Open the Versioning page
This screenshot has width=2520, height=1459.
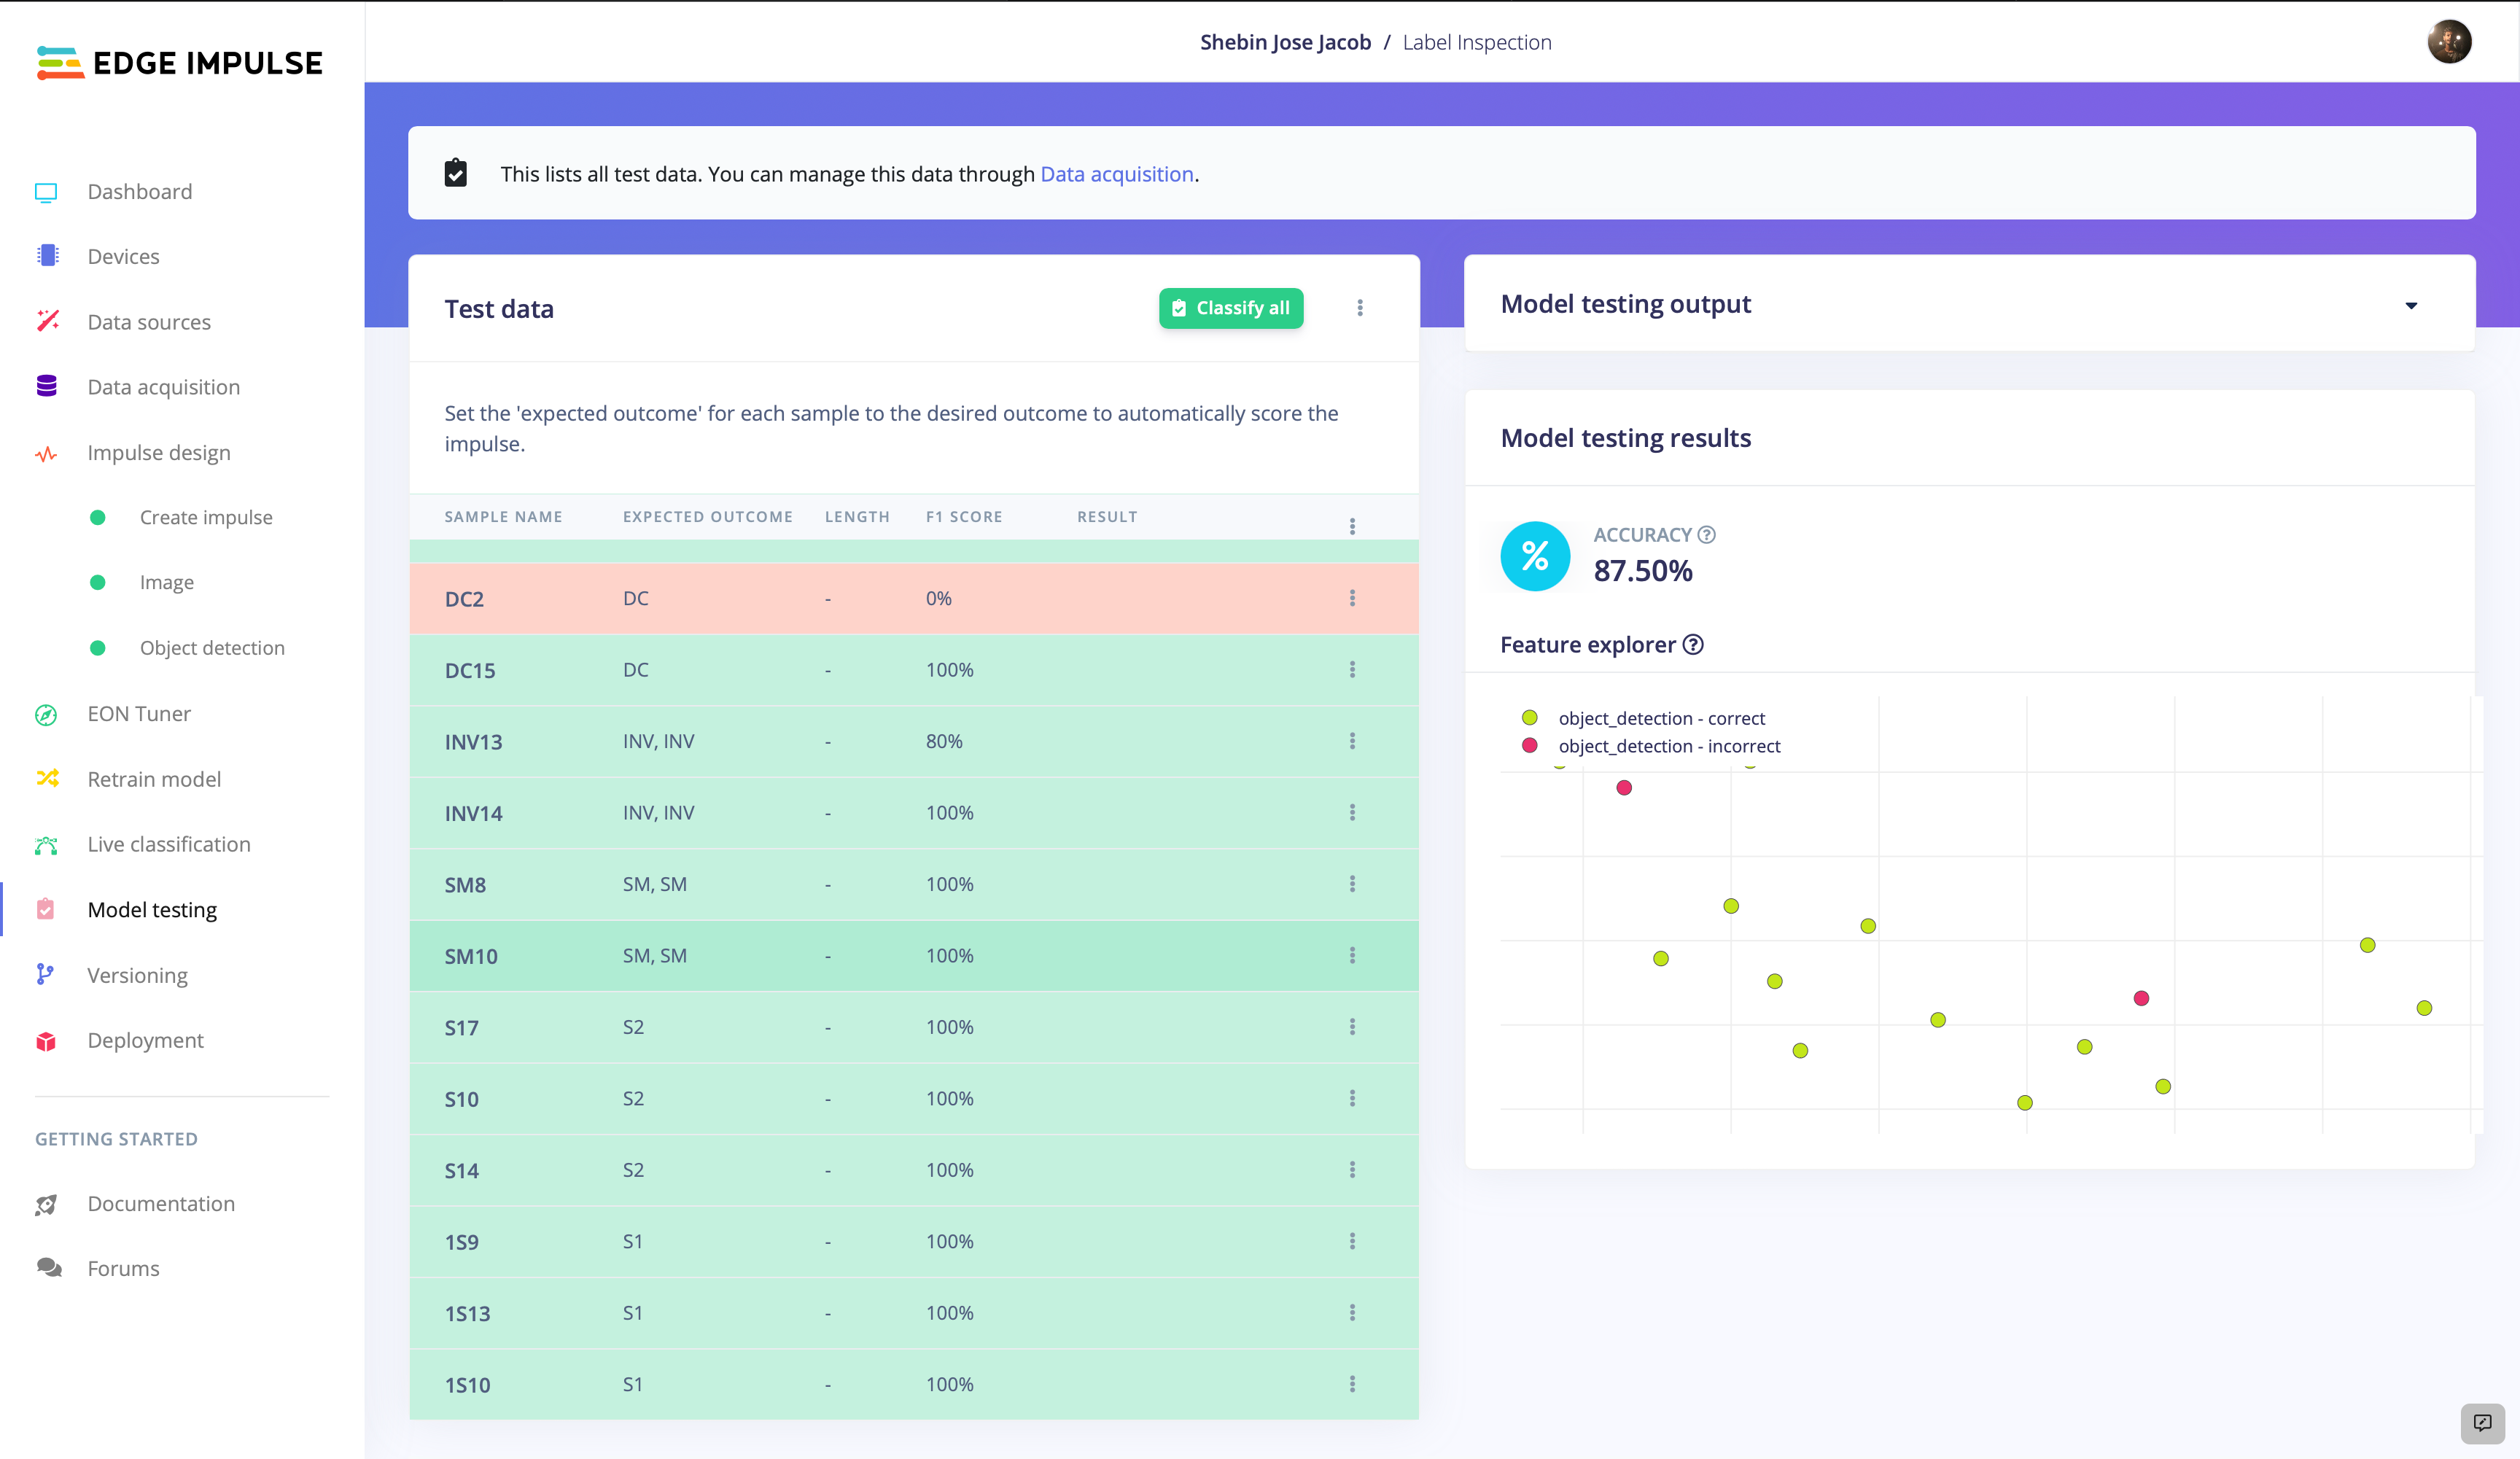[137, 975]
